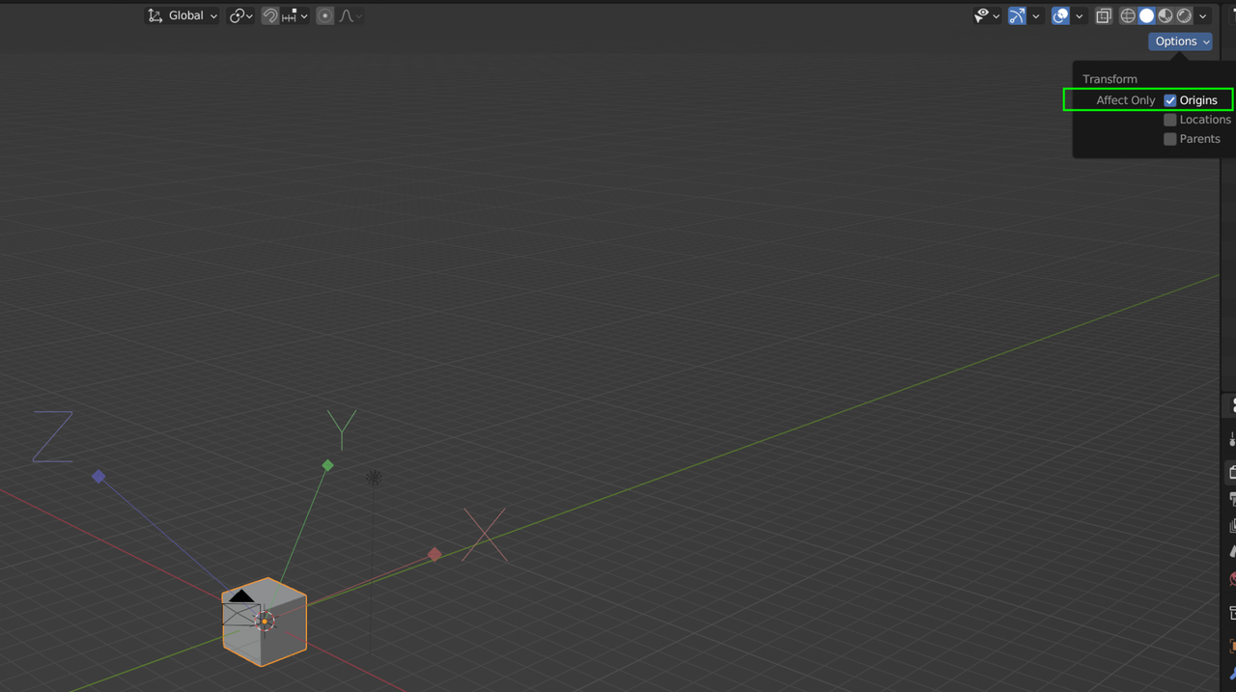Enable the Locations checkbox
1236x692 pixels.
[x=1170, y=120]
